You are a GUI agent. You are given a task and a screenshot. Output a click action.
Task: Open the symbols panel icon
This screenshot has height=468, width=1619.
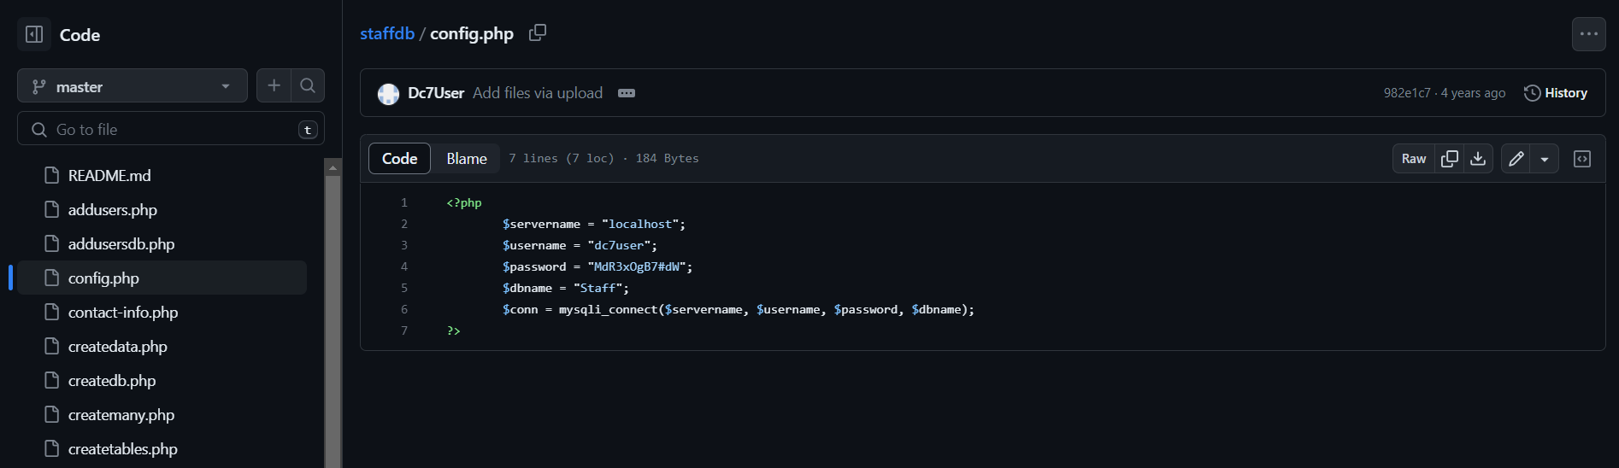coord(1582,159)
